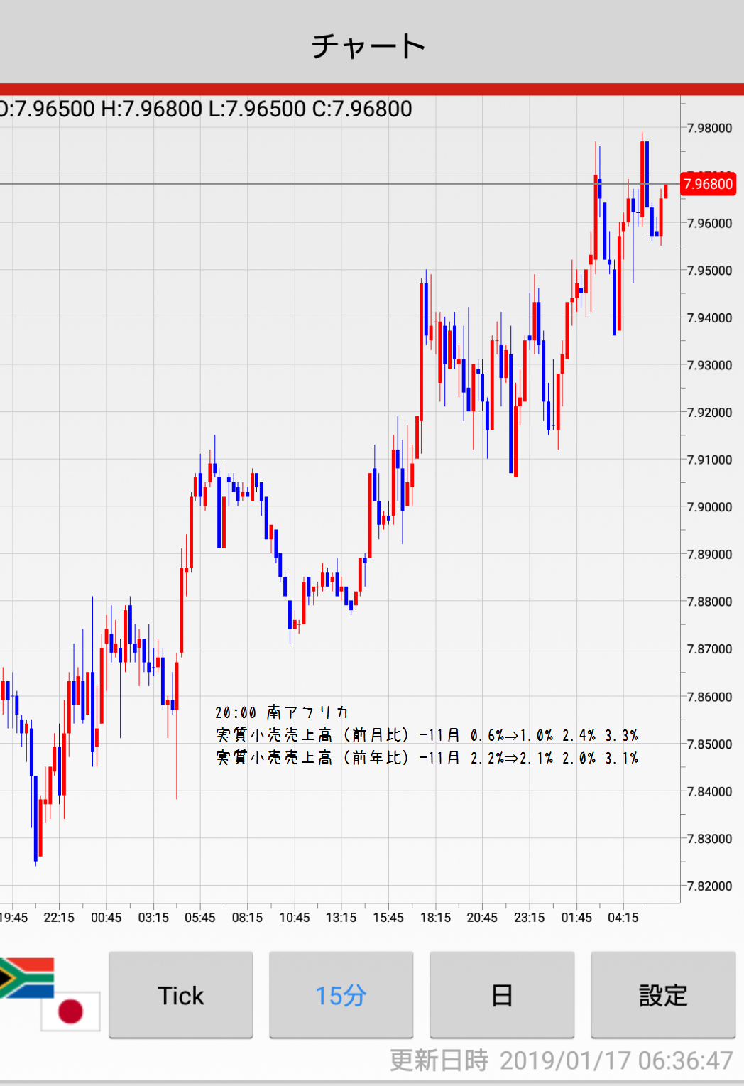The height and width of the screenshot is (1086, 744).
Task: Click the 18:15 time axis label
Action: [435, 918]
